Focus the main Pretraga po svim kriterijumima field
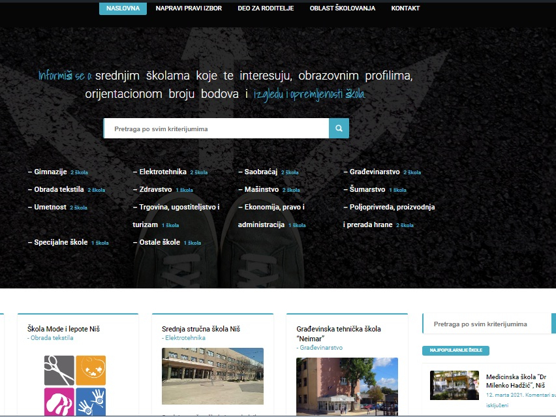Screen dimensions: 556x417 pyautogui.click(x=216, y=129)
